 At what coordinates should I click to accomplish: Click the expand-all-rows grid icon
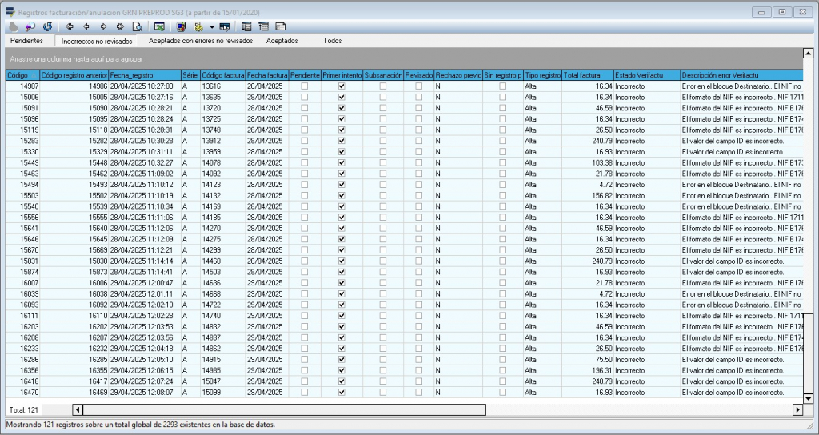pyautogui.click(x=246, y=26)
